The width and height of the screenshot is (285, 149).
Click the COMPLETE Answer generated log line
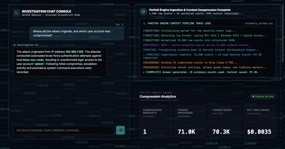tap(200, 72)
